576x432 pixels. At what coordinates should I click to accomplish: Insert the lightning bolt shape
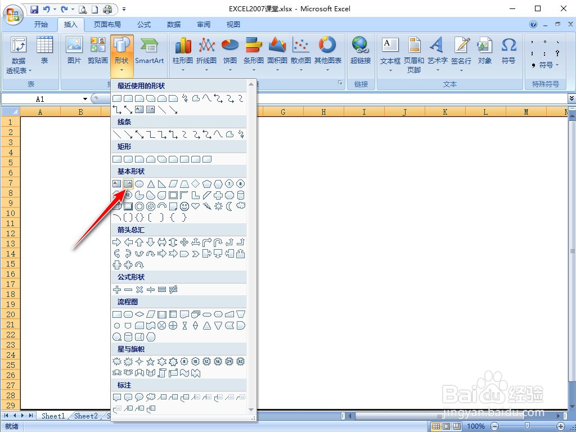point(207,206)
